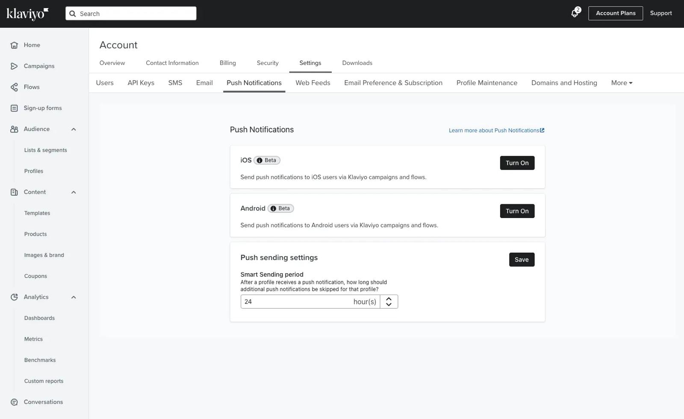Turn on iOS push notifications
684x419 pixels.
click(517, 163)
